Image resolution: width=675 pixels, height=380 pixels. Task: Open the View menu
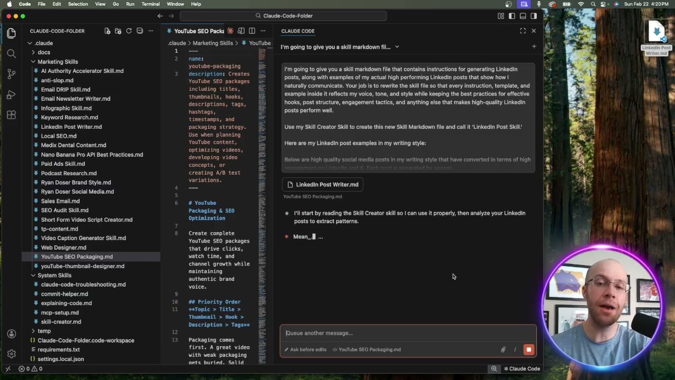point(100,4)
